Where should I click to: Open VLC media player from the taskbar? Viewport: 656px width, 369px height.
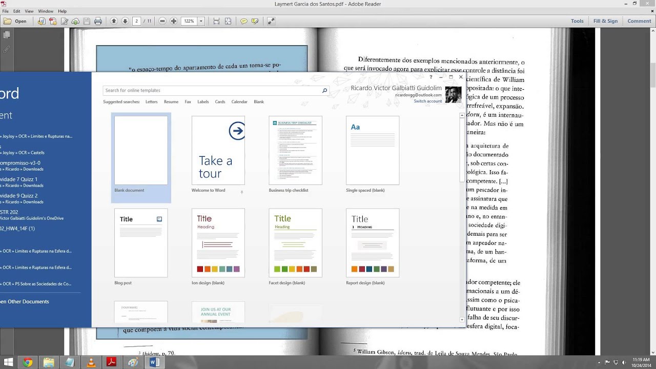(91, 362)
